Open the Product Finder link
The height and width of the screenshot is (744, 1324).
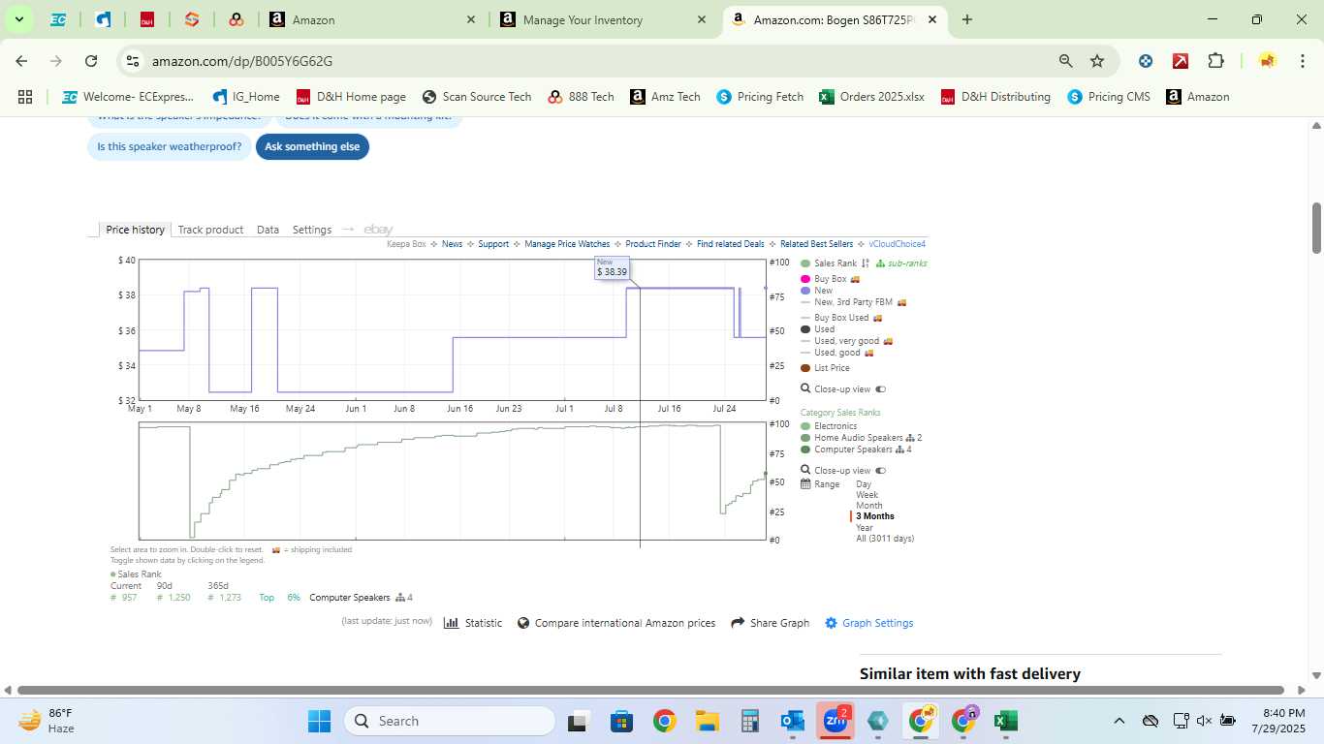(653, 244)
